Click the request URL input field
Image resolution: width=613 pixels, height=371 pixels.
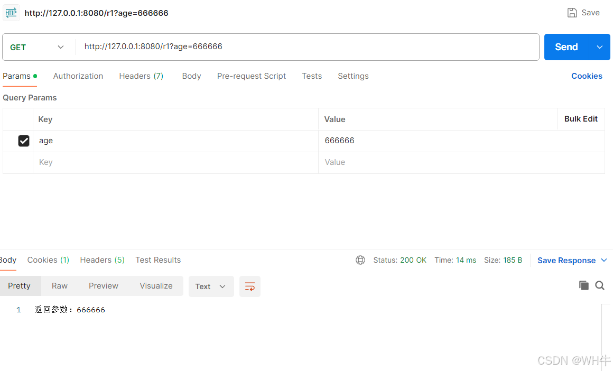[x=307, y=47]
